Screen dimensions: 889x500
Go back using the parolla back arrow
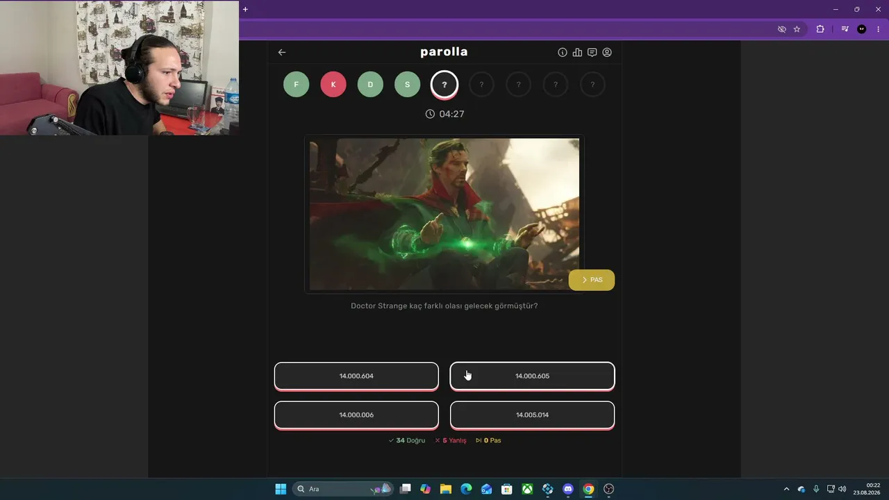[x=282, y=52]
